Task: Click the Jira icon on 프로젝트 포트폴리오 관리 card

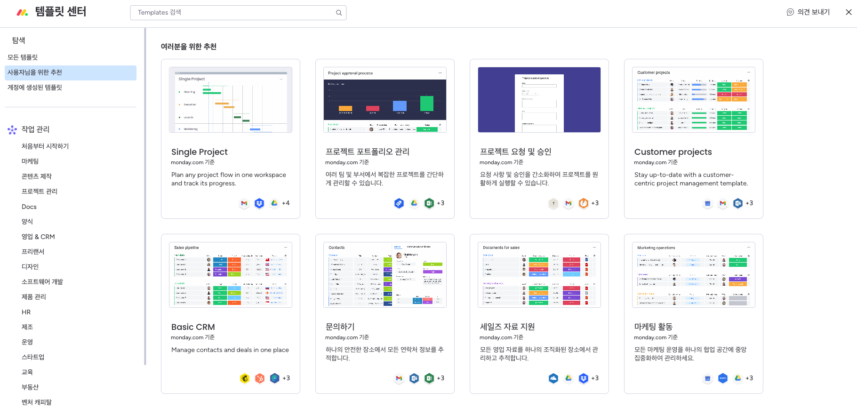Action: pos(399,203)
